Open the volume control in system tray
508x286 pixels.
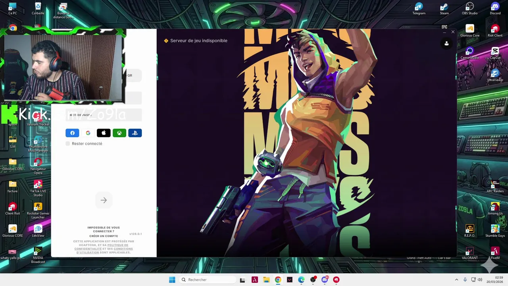(480, 280)
